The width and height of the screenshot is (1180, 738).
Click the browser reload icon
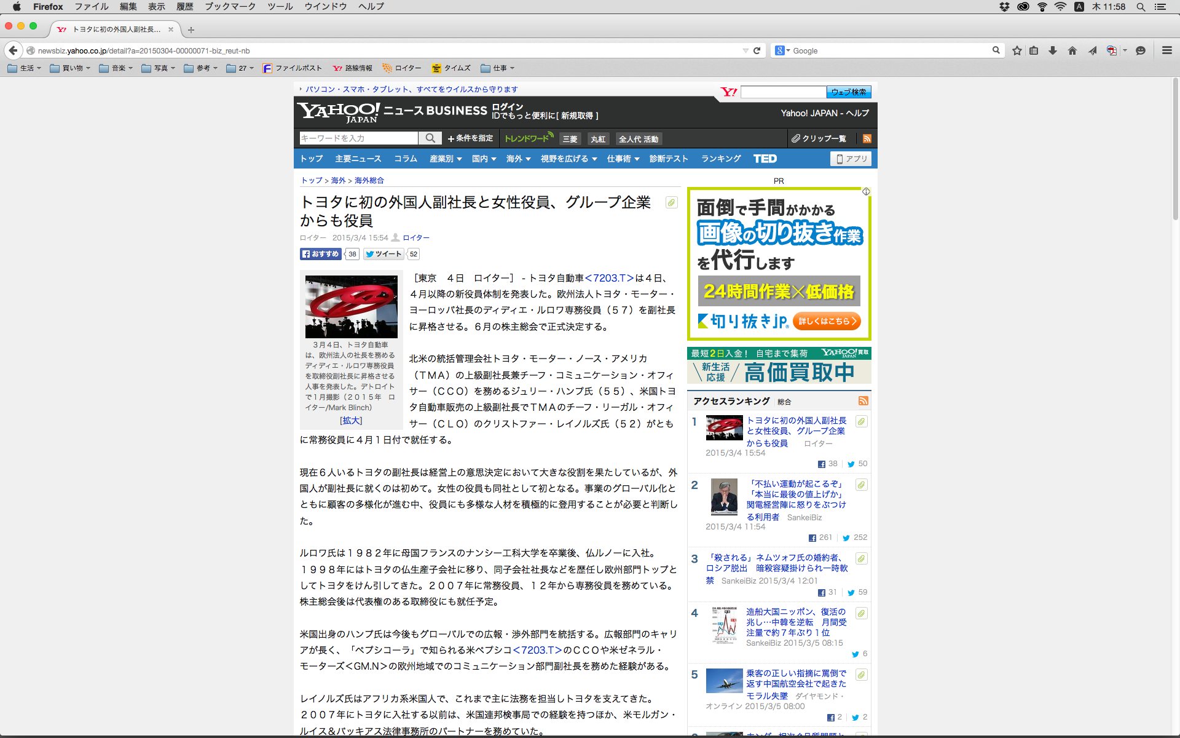757,51
